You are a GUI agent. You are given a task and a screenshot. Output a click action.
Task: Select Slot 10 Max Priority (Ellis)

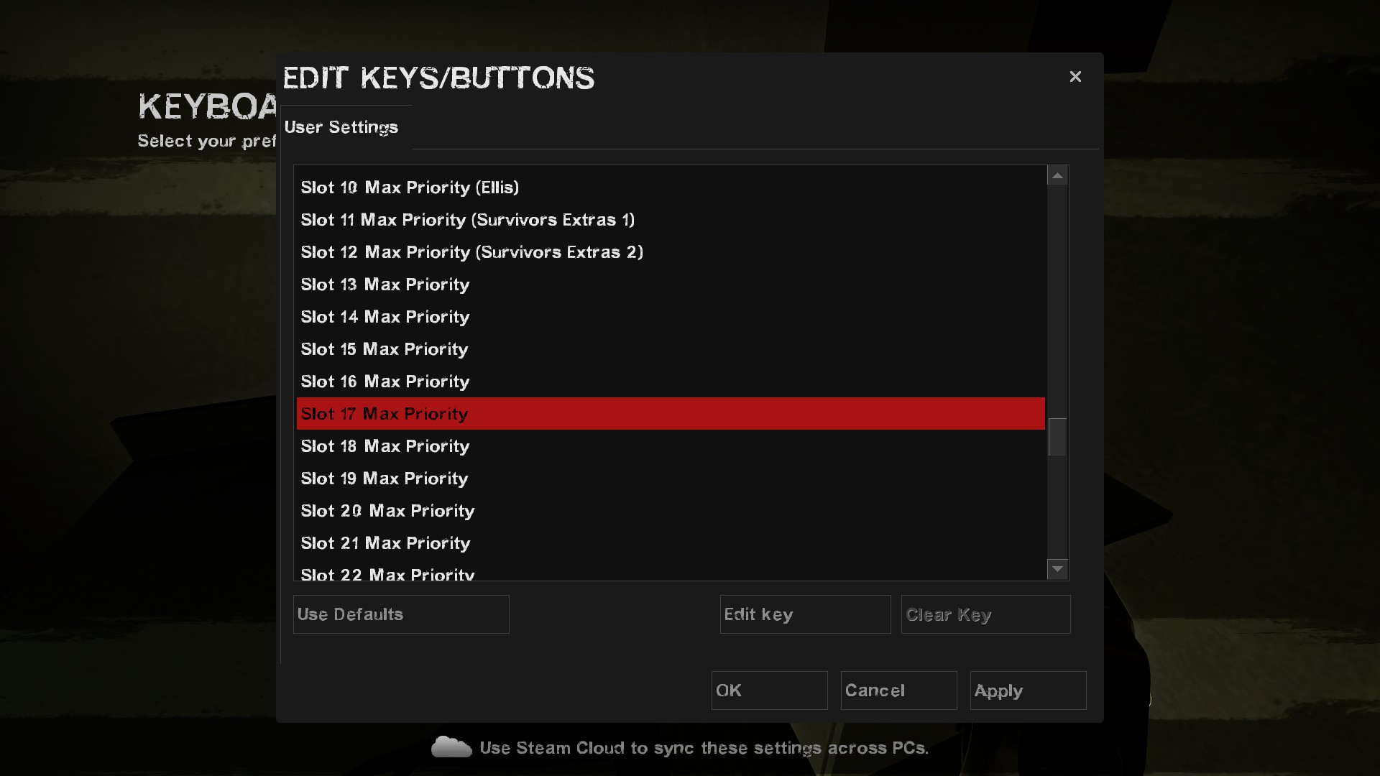click(x=410, y=188)
